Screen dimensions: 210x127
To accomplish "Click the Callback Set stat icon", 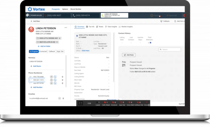I will pyautogui.click(x=138, y=103).
